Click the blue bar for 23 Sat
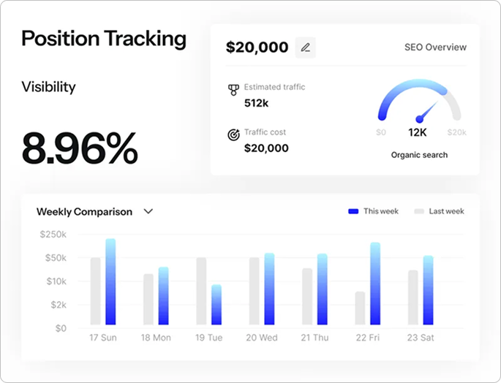This screenshot has height=383, width=501. point(428,290)
